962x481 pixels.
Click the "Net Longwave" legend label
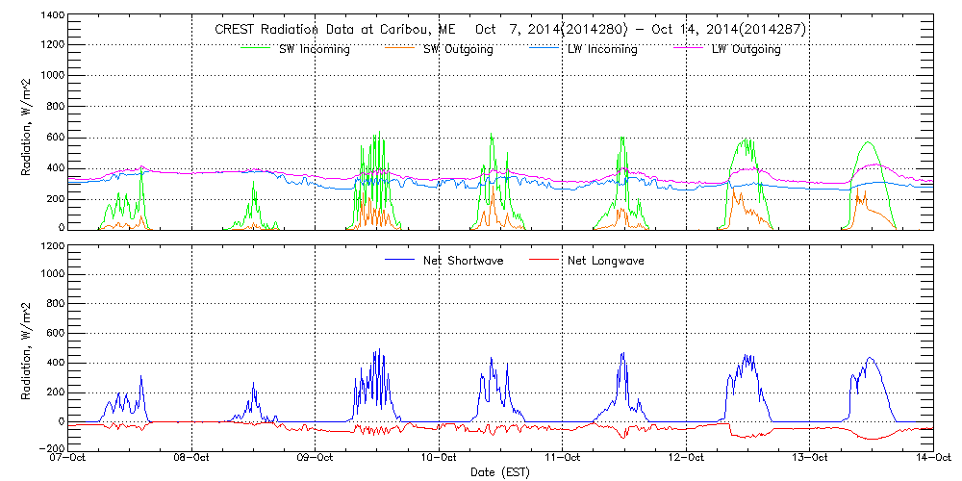[605, 261]
